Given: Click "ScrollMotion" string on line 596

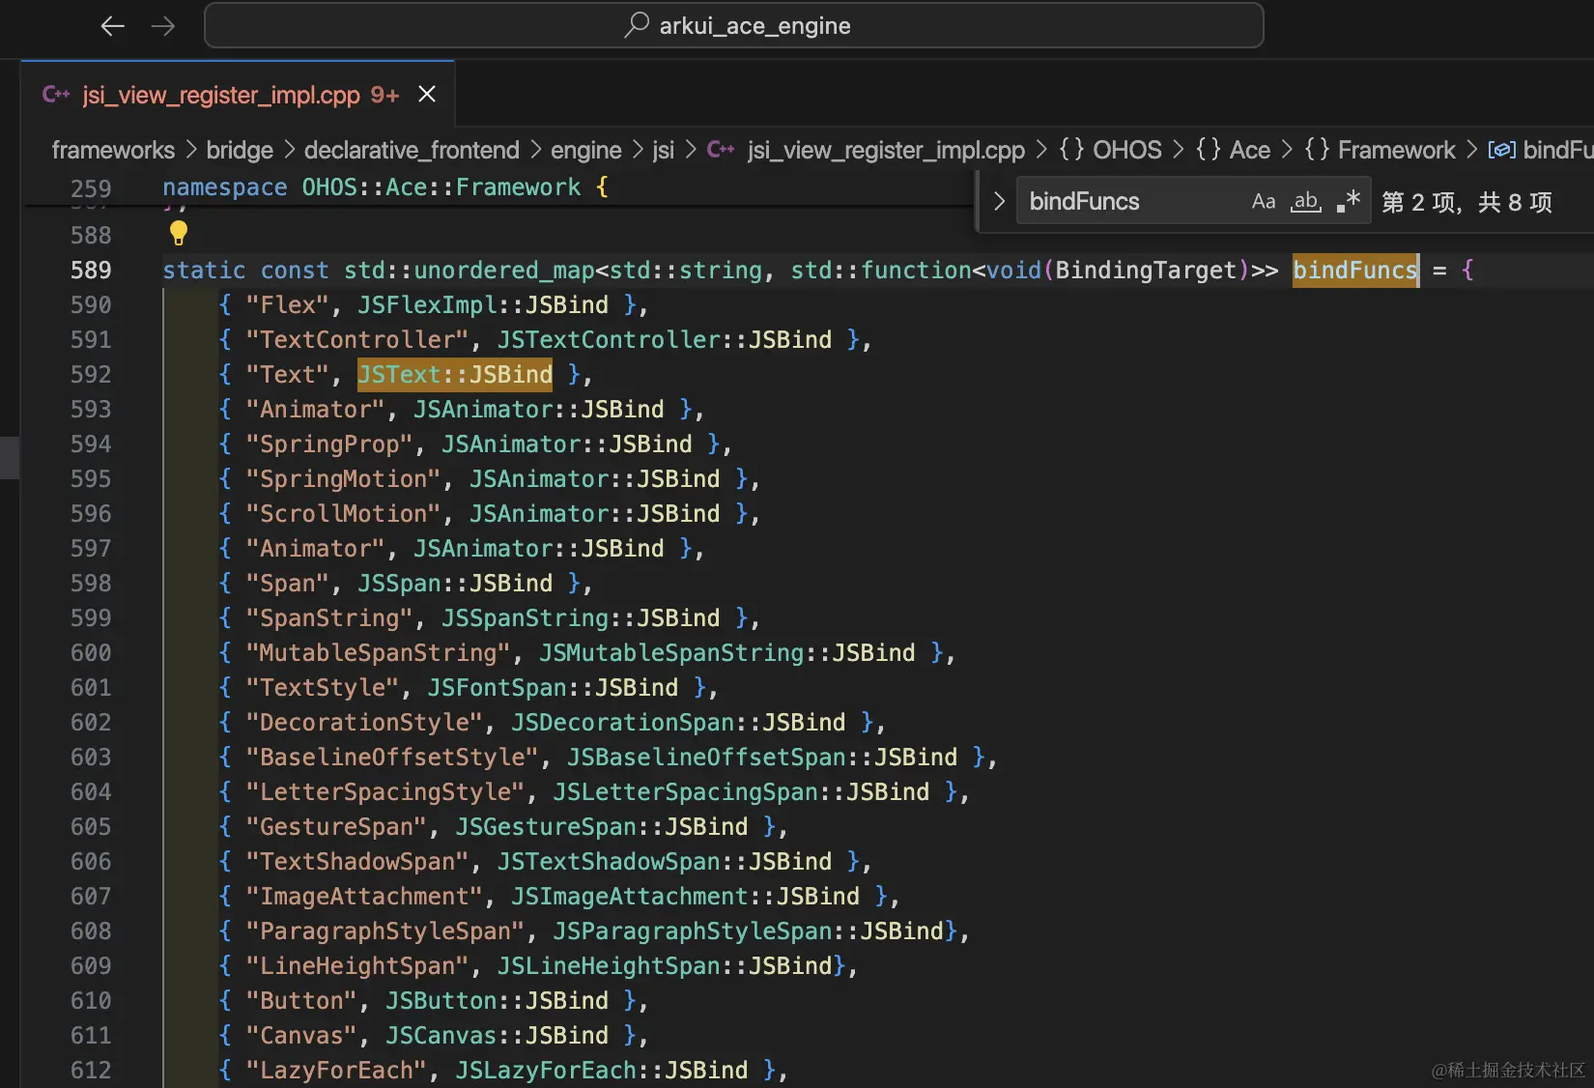Looking at the screenshot, I should click(343, 513).
